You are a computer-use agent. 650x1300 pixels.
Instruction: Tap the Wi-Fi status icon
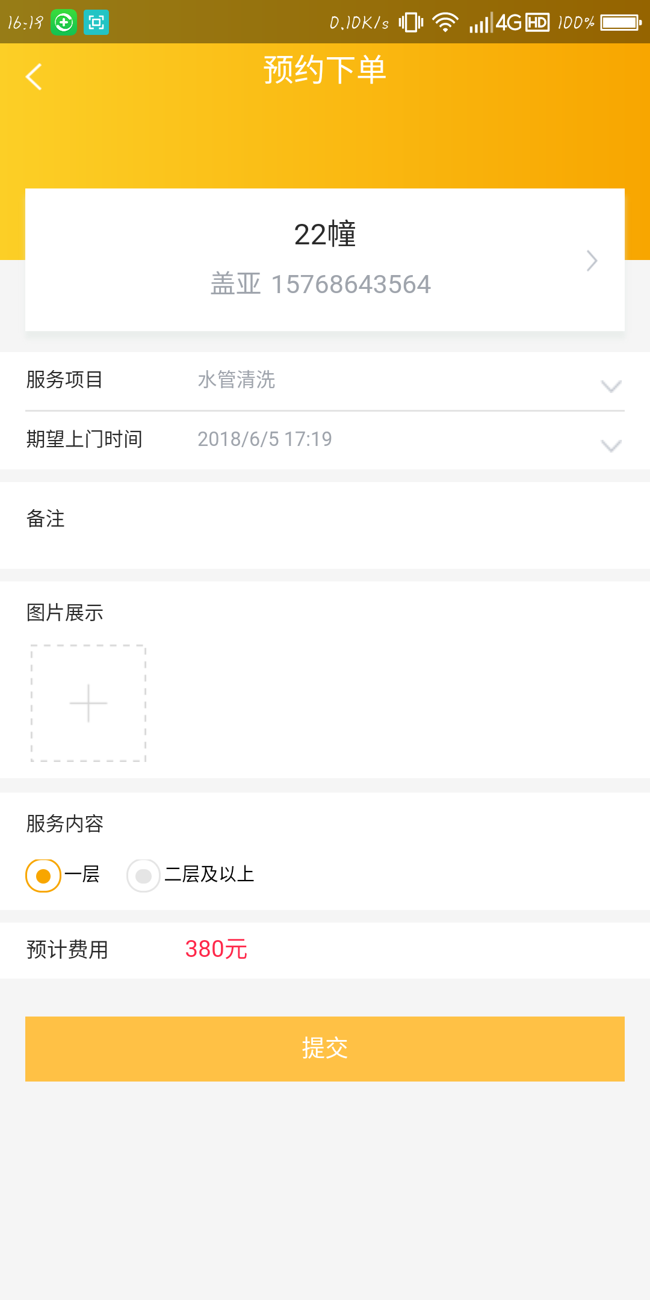pos(445,23)
